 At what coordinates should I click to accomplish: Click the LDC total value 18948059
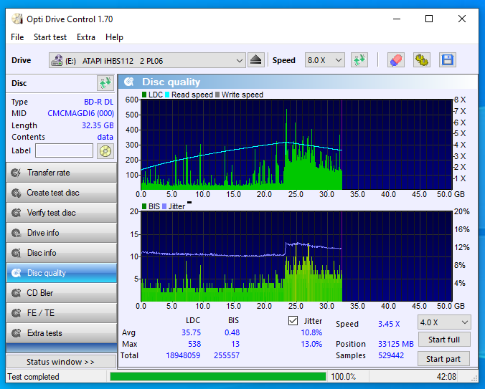(x=183, y=355)
